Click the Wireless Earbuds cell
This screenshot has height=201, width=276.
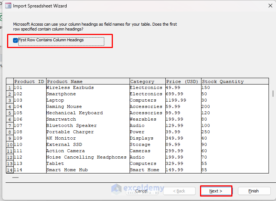pos(88,87)
